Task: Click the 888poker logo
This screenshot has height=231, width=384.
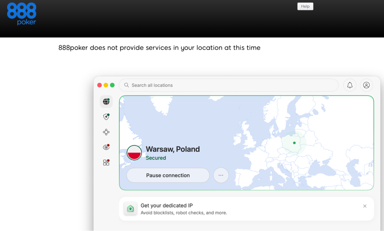Action: point(21,14)
